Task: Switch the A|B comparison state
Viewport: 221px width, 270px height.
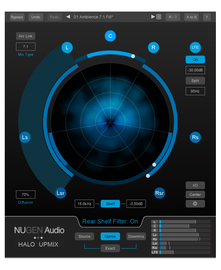Action: [x=173, y=17]
